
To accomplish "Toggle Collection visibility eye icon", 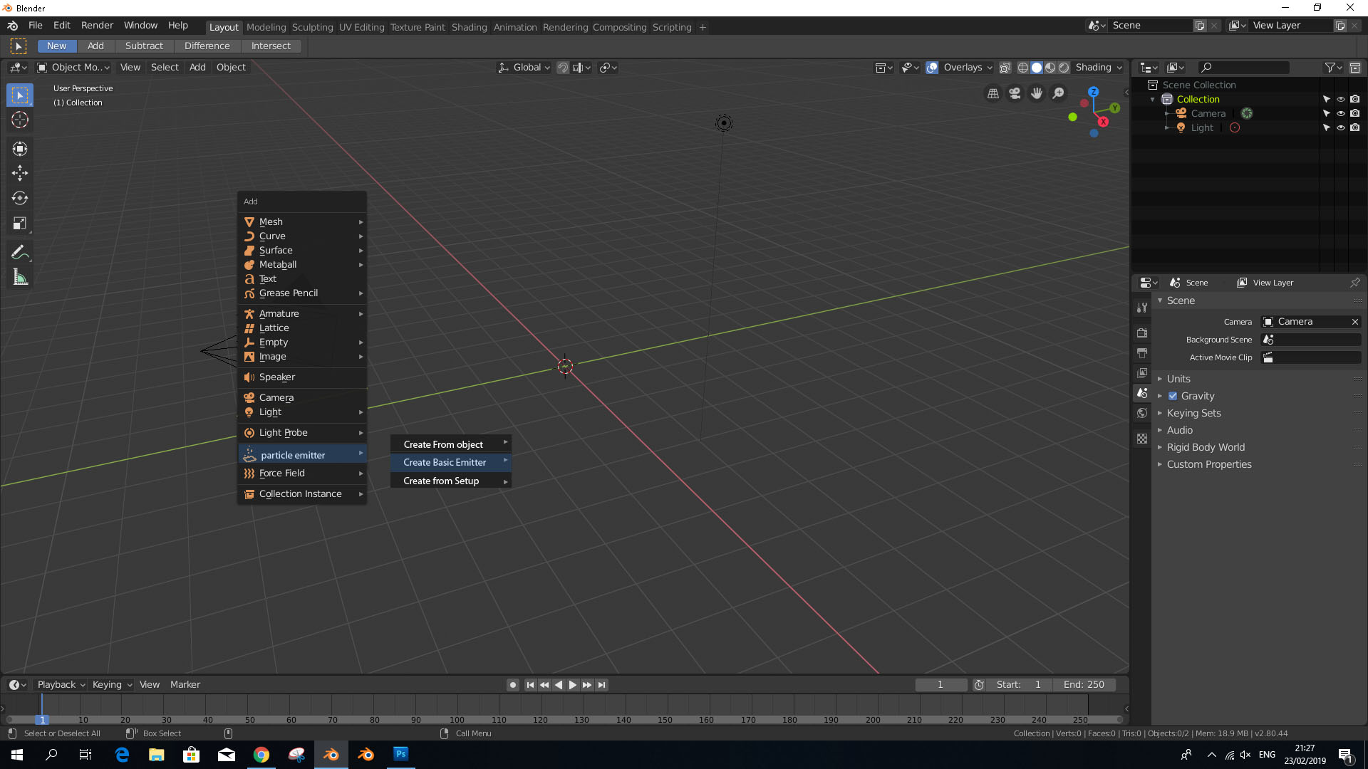I will 1340,99.
